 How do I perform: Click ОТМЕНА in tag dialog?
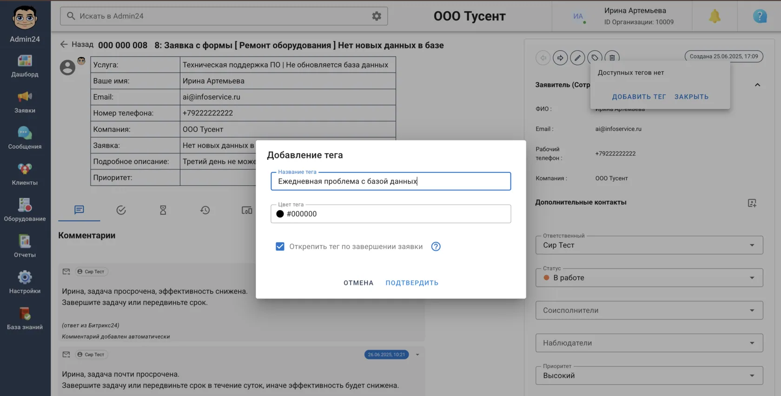pyautogui.click(x=358, y=283)
